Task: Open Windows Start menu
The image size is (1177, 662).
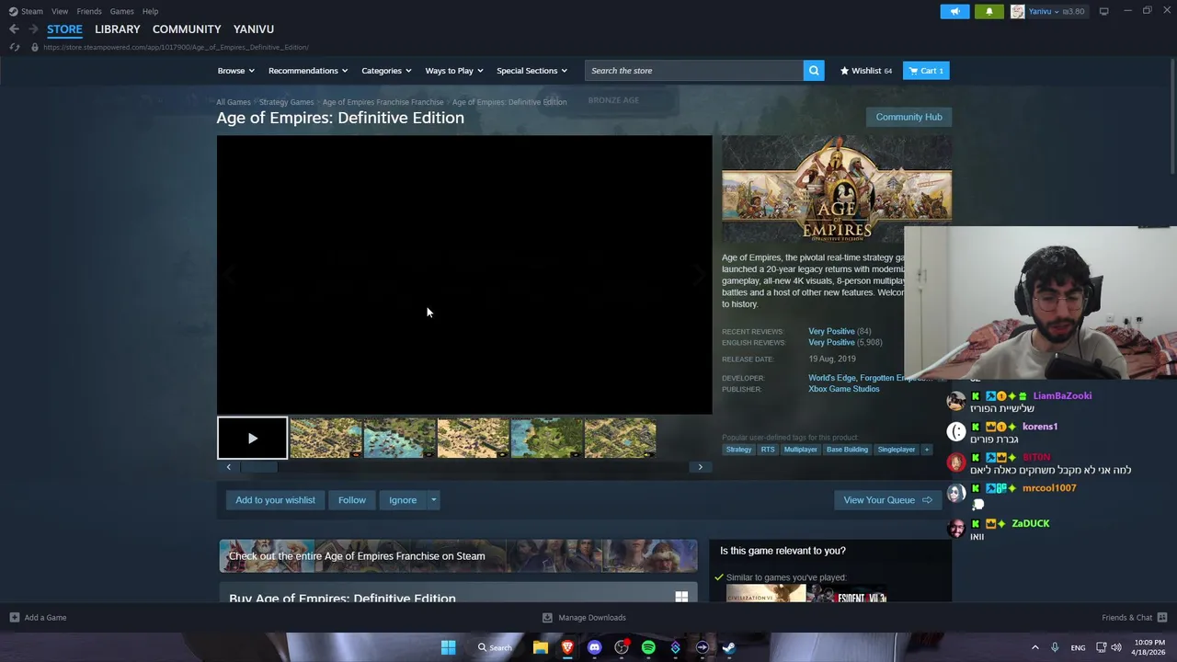Action: pyautogui.click(x=448, y=647)
